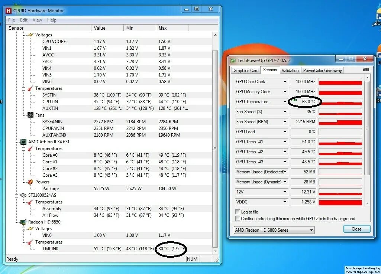Collapse the Fans tree node
The height and width of the screenshot is (274, 381).
[23, 115]
